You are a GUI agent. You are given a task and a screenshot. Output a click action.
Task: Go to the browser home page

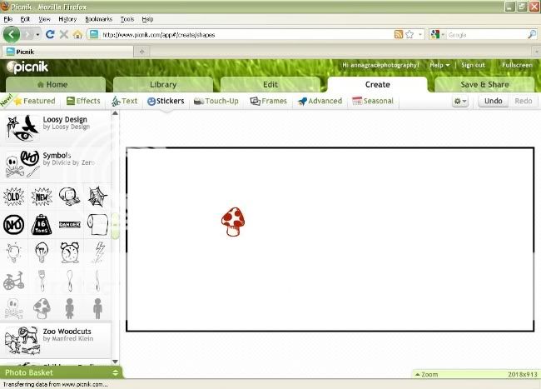[x=77, y=34]
